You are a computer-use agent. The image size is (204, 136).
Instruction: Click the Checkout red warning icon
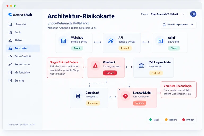pyautogui.click(x=95, y=65)
